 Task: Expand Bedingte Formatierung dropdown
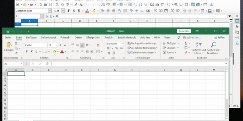point(142,43)
